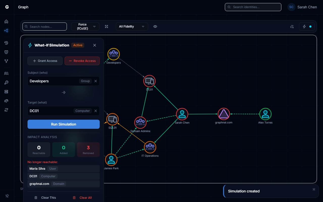Open the Force (fCoSE) layout dropdown

tap(85, 26)
